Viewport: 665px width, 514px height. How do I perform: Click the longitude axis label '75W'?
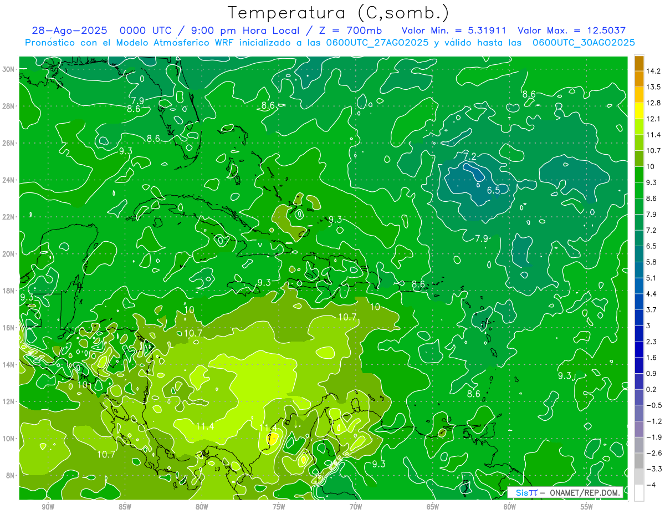pyautogui.click(x=279, y=507)
